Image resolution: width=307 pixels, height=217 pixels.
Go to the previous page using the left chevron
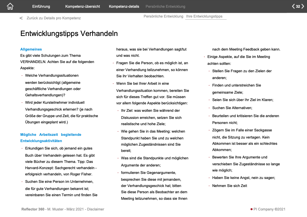tap(293, 6)
